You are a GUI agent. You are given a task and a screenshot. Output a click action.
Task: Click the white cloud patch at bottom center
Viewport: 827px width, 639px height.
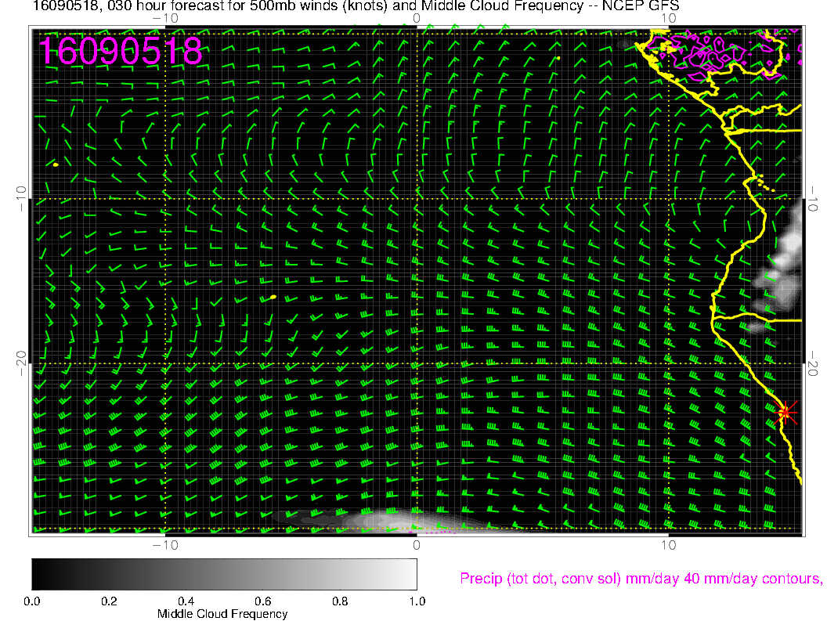392,521
